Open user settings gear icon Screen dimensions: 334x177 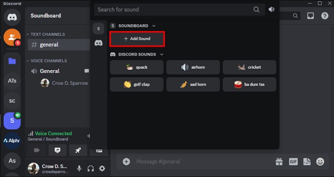click(102, 168)
